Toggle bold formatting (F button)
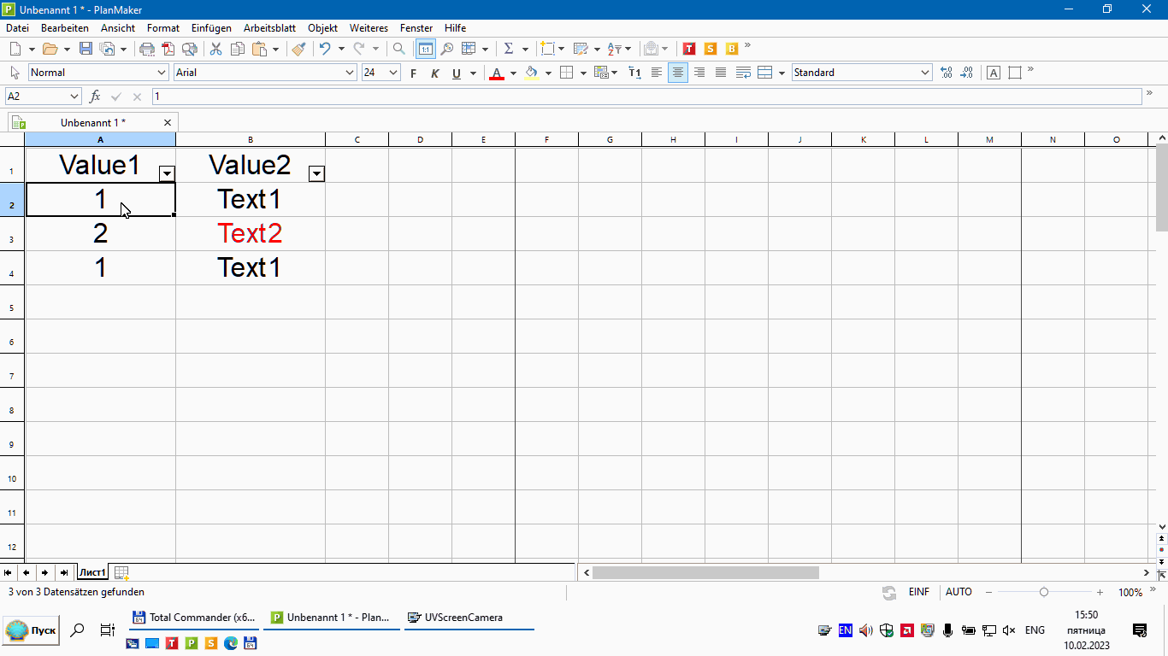 [414, 73]
